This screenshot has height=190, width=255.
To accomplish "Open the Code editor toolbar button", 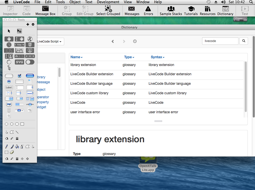I will pos(26,11).
